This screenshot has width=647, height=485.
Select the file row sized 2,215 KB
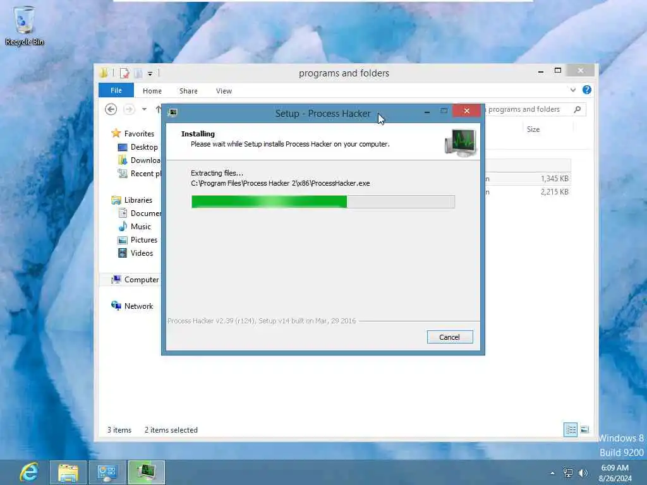(528, 192)
